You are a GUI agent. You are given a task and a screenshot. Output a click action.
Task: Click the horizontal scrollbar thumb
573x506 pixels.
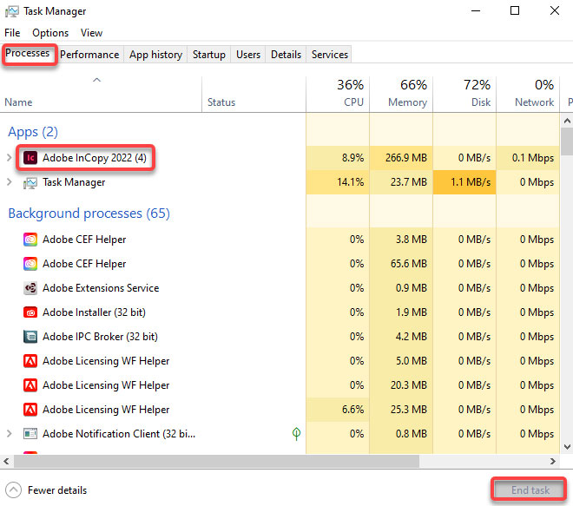216,462
